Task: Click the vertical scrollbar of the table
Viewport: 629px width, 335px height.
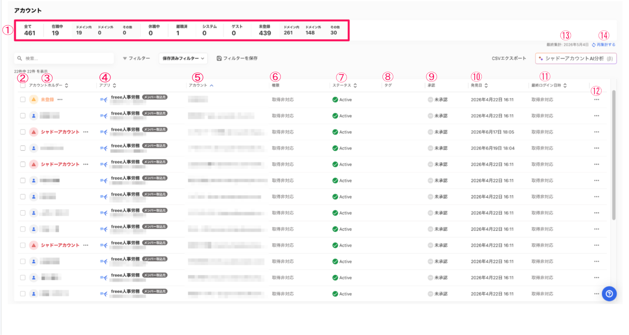Action: coord(614,155)
